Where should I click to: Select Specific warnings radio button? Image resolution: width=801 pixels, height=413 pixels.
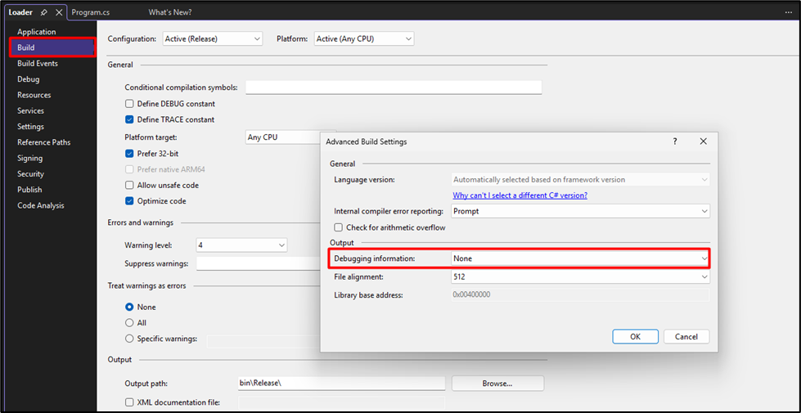point(129,339)
